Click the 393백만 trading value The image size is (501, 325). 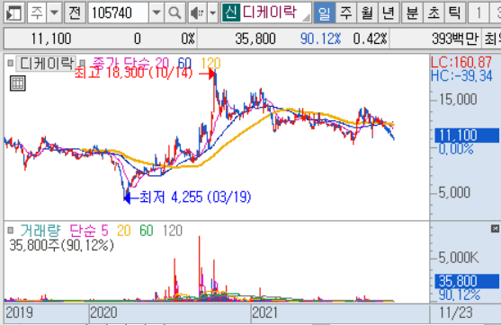pos(455,39)
